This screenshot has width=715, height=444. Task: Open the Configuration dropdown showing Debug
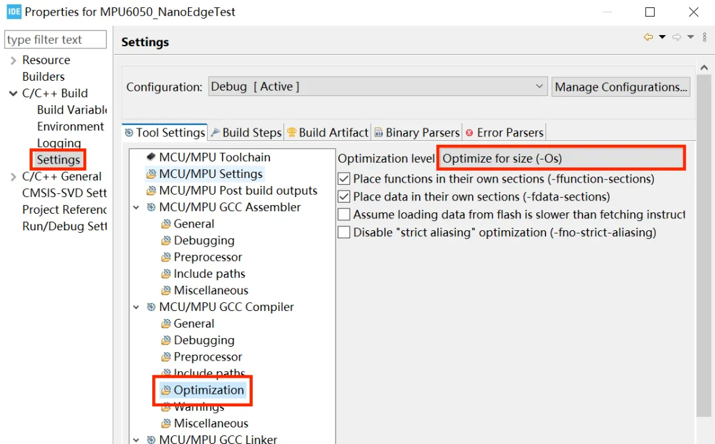tap(377, 87)
